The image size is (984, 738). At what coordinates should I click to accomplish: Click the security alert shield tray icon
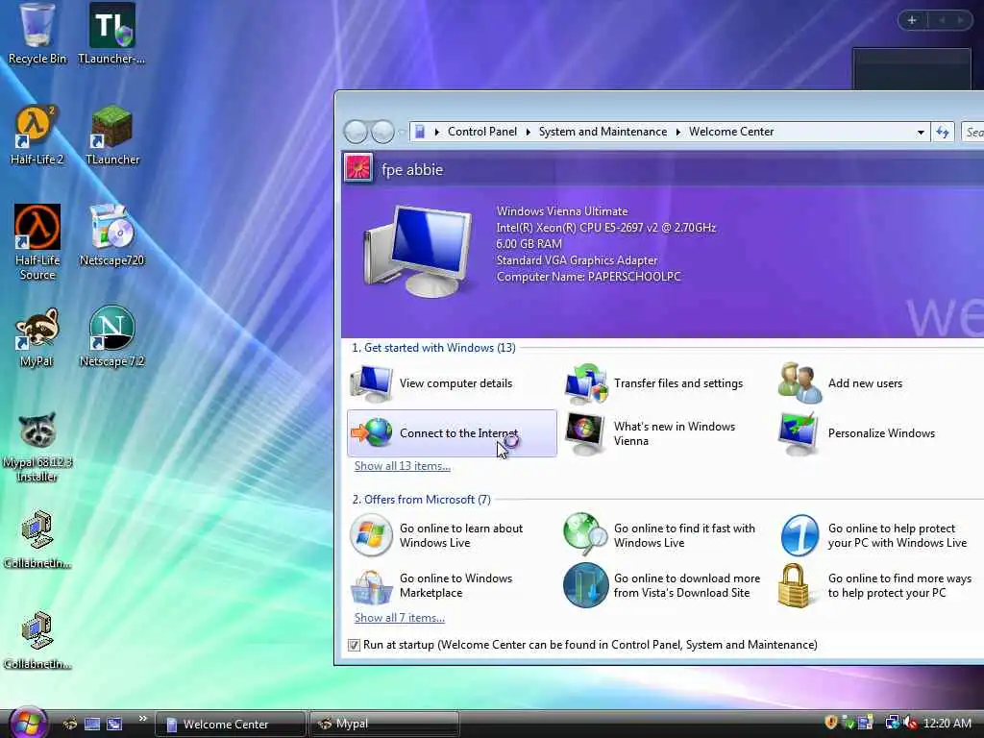(831, 723)
